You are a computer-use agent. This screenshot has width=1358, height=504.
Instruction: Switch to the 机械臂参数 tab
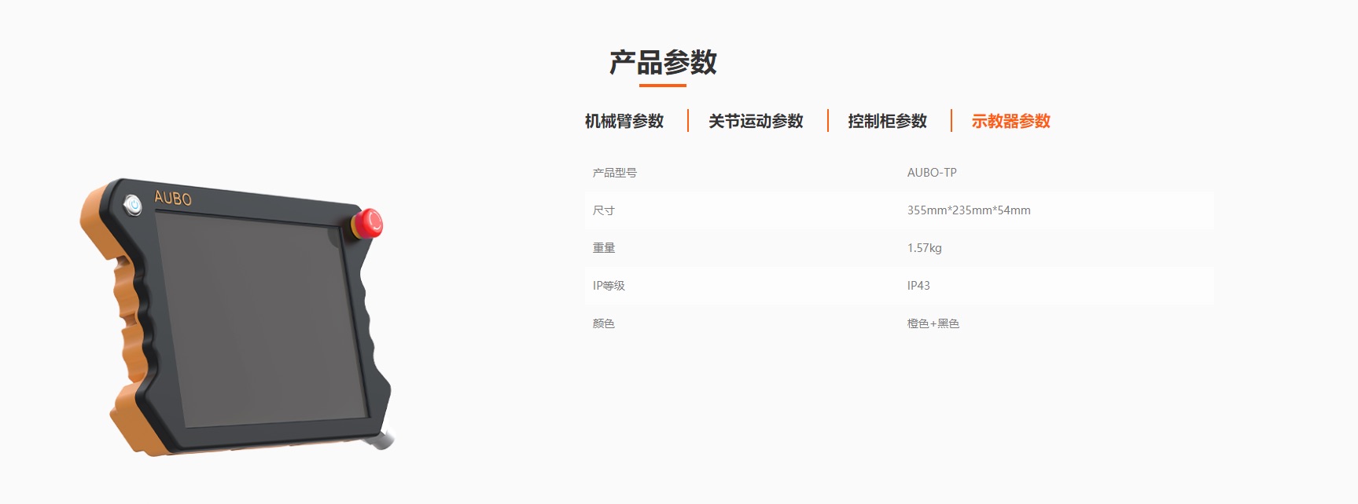coord(624,121)
